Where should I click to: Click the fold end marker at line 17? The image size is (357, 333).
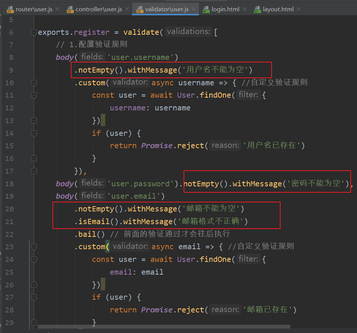point(34,171)
